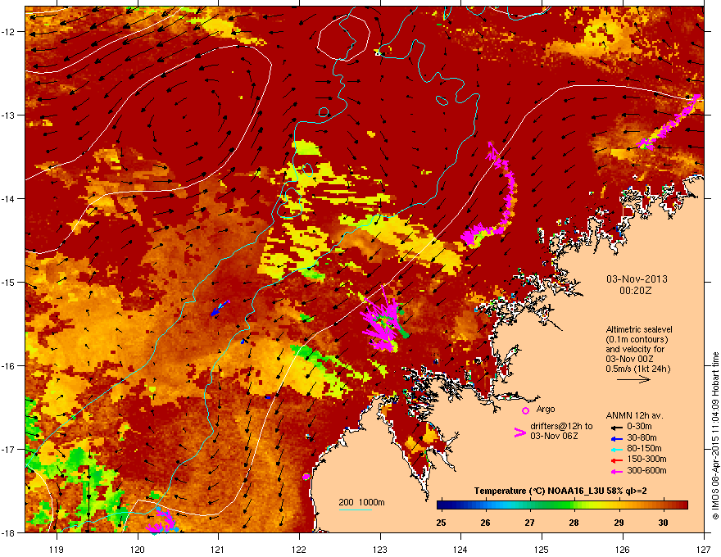Click the longitude axis label '121'
The image size is (721, 557).
[218, 549]
